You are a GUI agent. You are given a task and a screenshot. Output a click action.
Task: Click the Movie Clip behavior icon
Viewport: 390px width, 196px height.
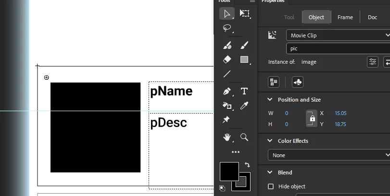pos(272,35)
